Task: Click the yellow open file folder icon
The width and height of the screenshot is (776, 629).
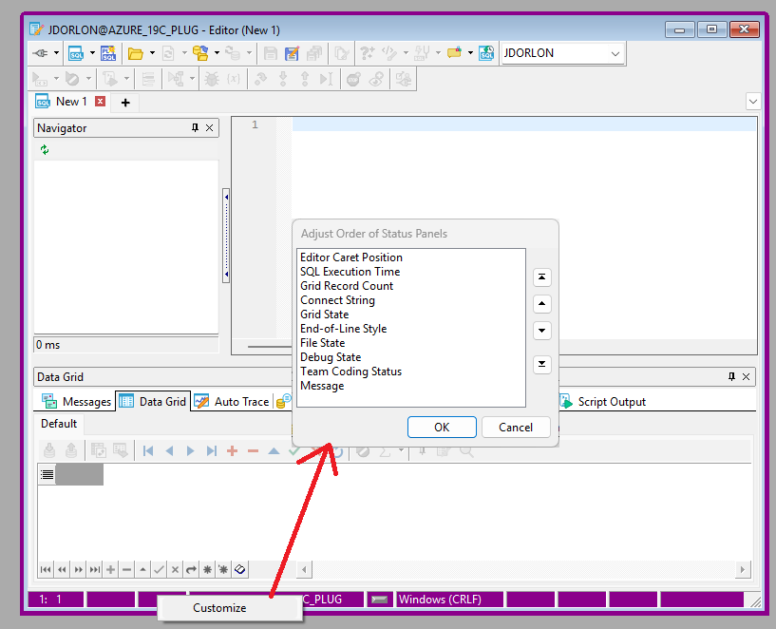Action: pyautogui.click(x=135, y=53)
